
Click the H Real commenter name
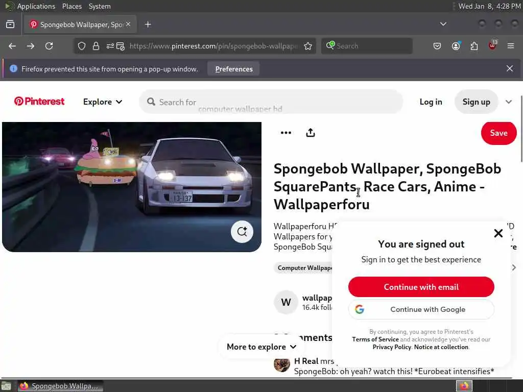(x=306, y=361)
